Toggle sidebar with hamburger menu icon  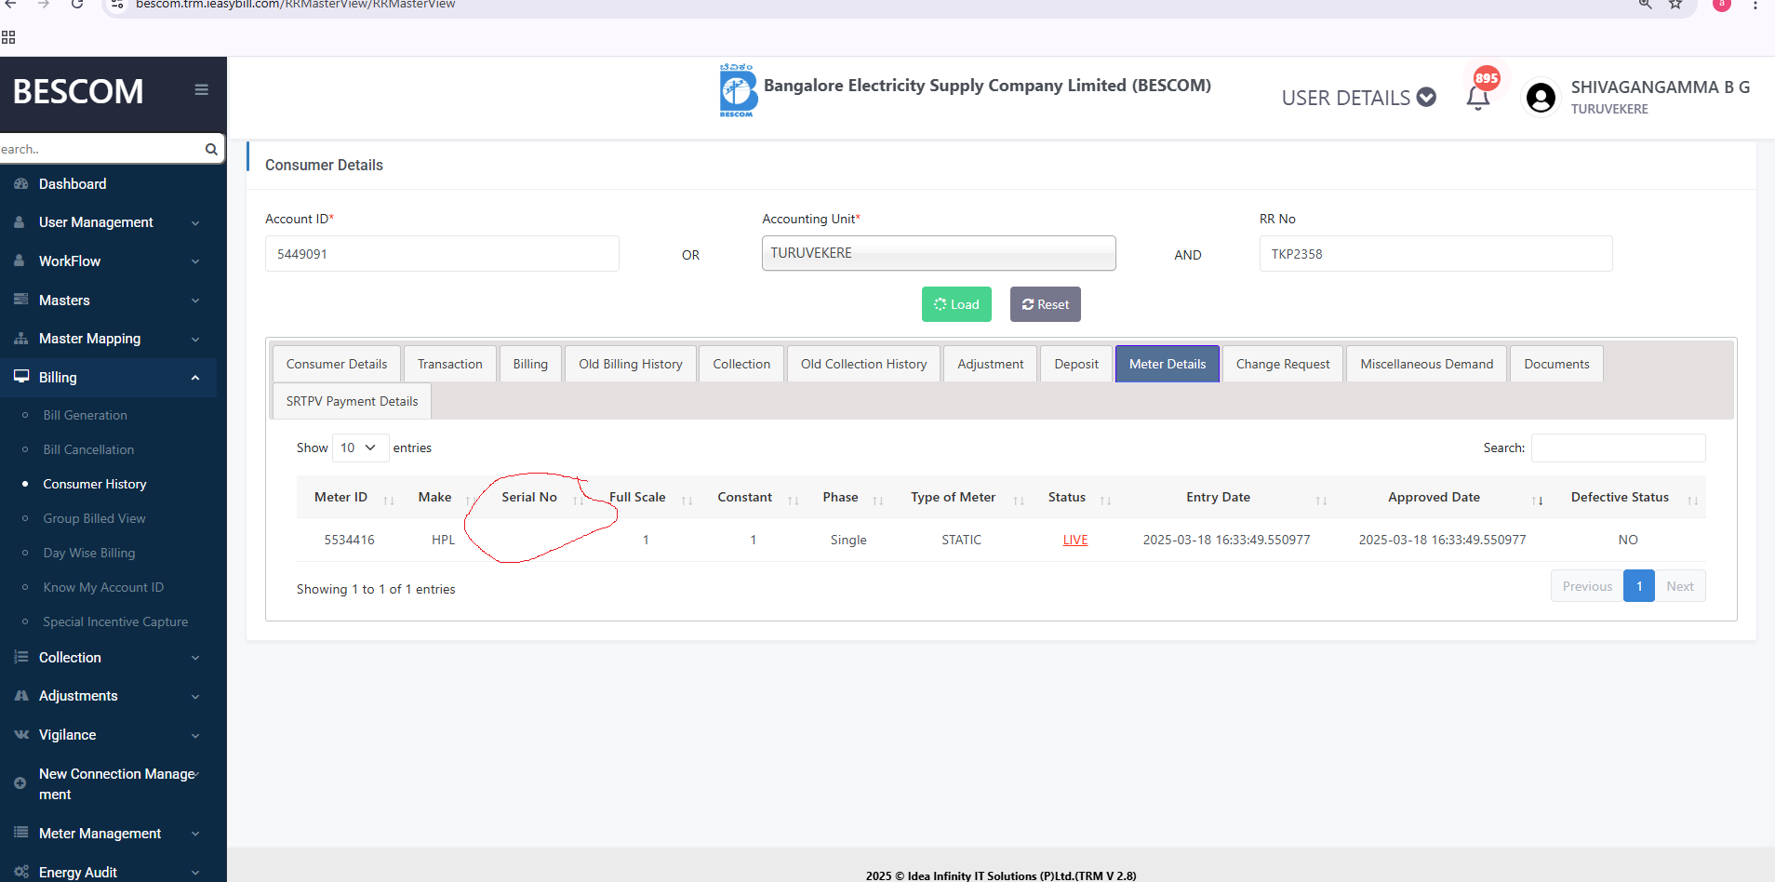[x=201, y=90]
